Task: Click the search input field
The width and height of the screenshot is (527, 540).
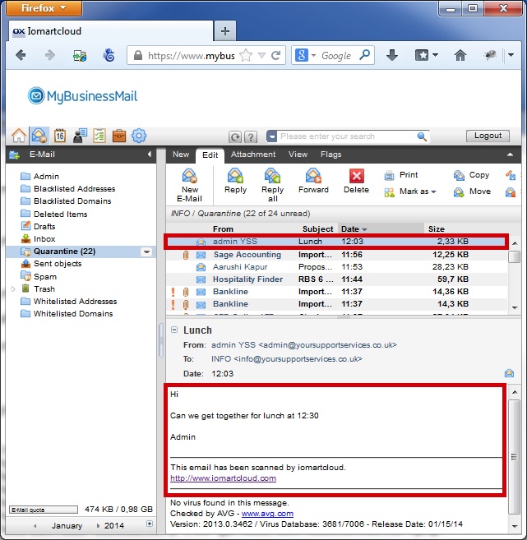Action: pos(348,136)
